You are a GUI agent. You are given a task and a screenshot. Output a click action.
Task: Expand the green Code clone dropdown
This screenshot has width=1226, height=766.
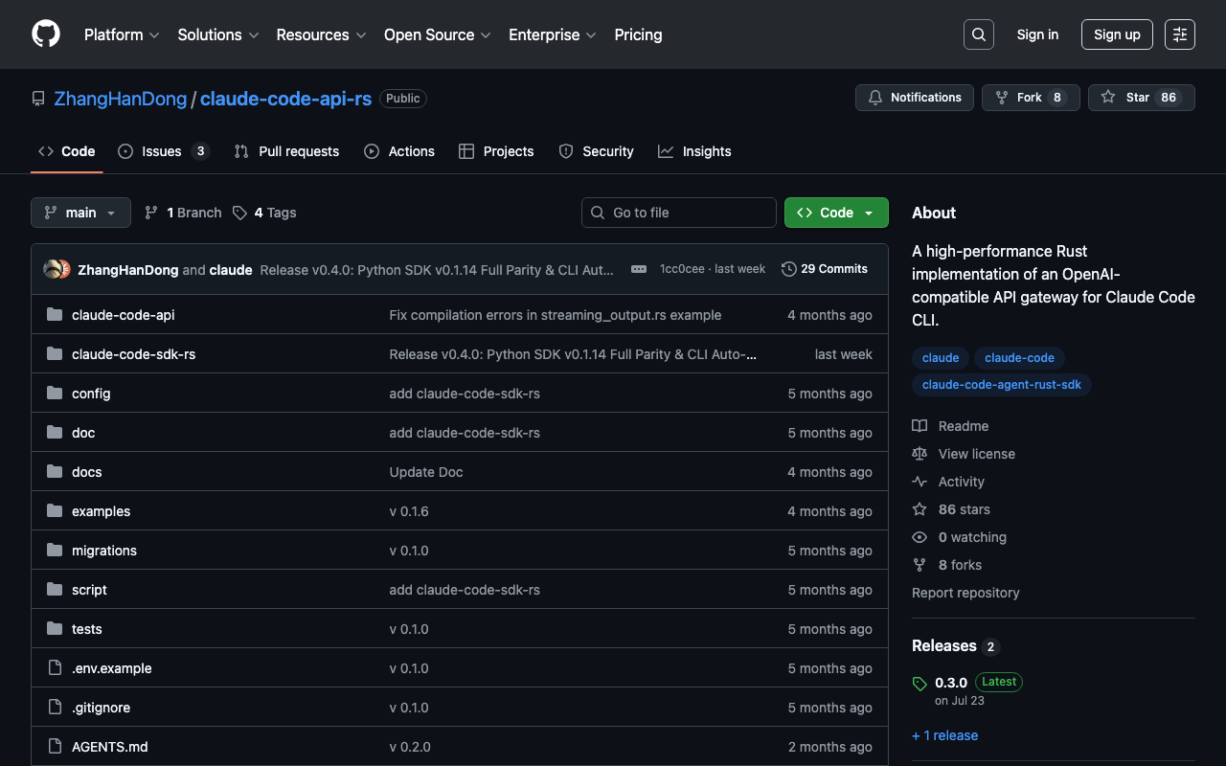pos(835,213)
